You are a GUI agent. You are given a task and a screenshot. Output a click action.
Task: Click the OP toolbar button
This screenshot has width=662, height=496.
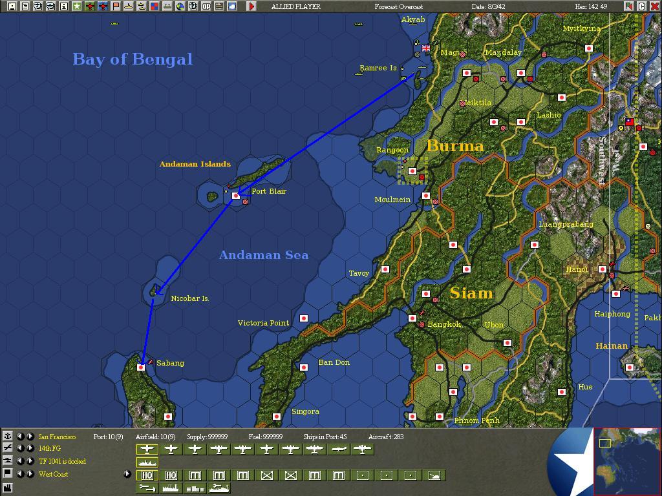click(x=206, y=6)
